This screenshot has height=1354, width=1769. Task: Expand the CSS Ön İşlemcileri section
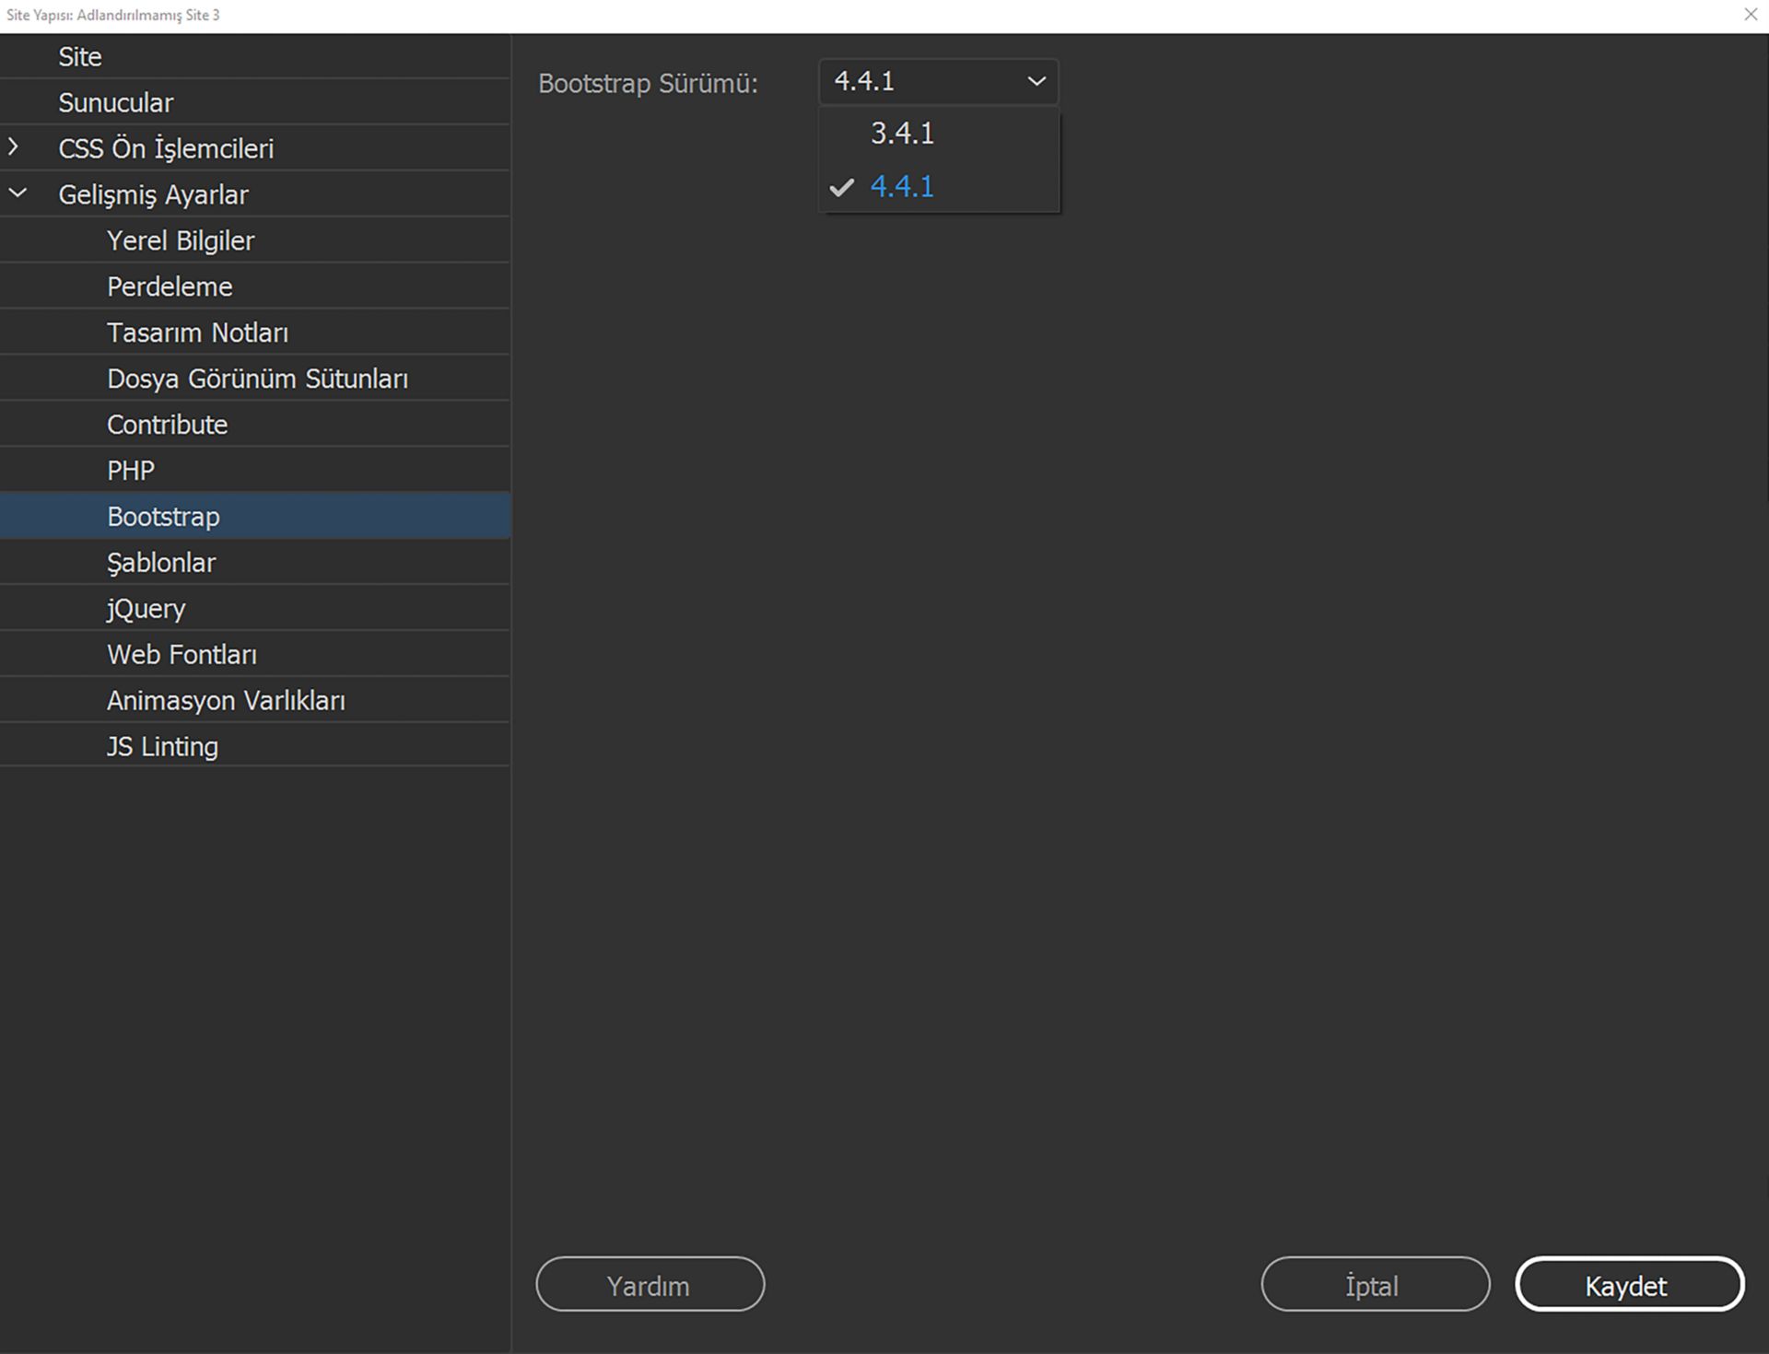pos(15,146)
